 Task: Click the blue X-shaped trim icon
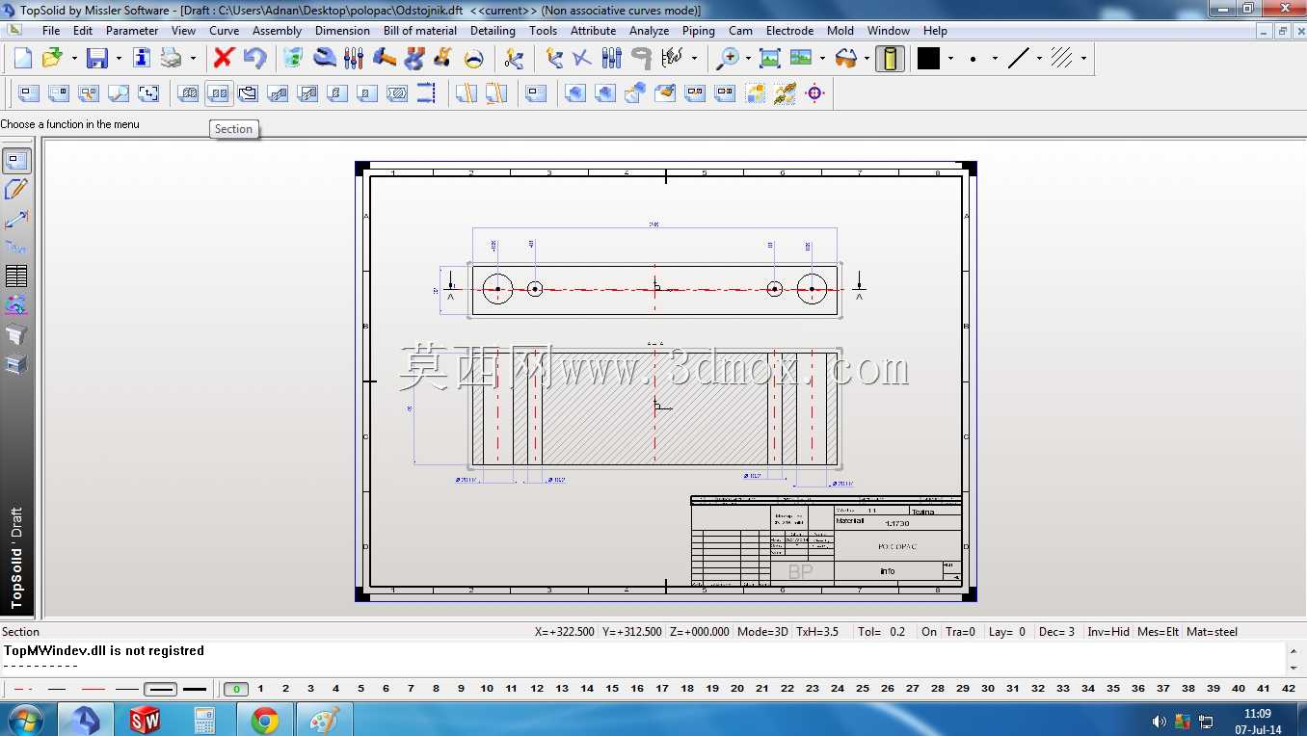click(x=582, y=59)
